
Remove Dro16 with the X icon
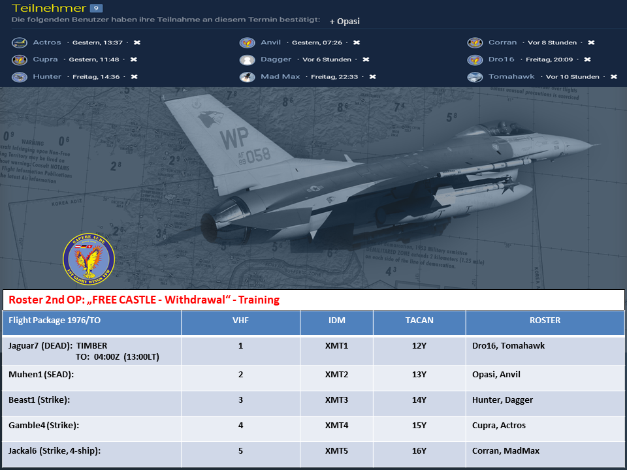(587, 59)
